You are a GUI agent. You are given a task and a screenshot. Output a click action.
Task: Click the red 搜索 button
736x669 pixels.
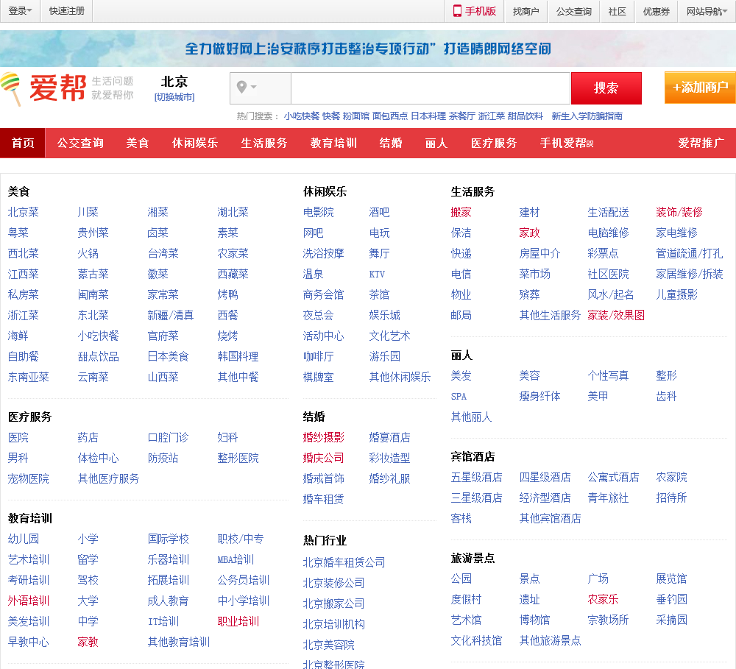[x=606, y=88]
